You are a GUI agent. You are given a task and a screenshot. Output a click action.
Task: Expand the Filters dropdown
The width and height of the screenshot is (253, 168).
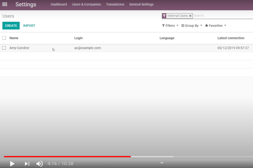pos(170,26)
